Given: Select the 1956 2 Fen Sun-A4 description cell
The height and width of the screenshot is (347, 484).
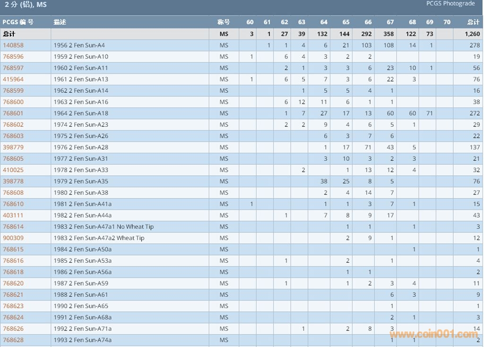Looking at the screenshot, I should click(79, 45).
